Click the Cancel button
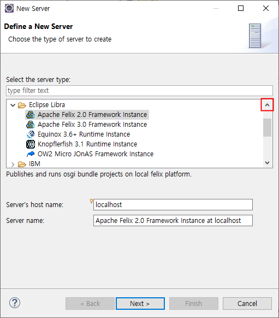The width and height of the screenshot is (279, 318). point(247,304)
